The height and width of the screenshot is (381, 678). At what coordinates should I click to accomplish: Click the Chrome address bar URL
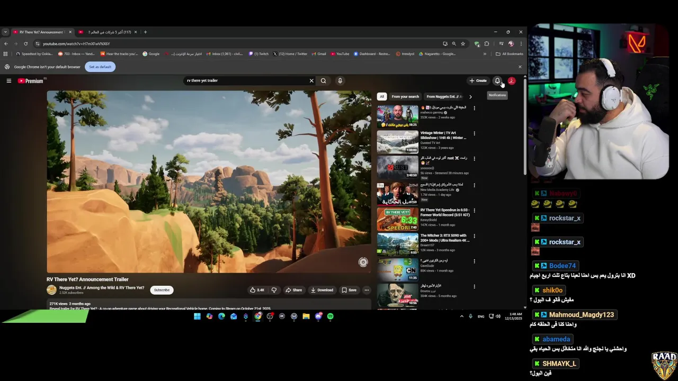point(76,43)
